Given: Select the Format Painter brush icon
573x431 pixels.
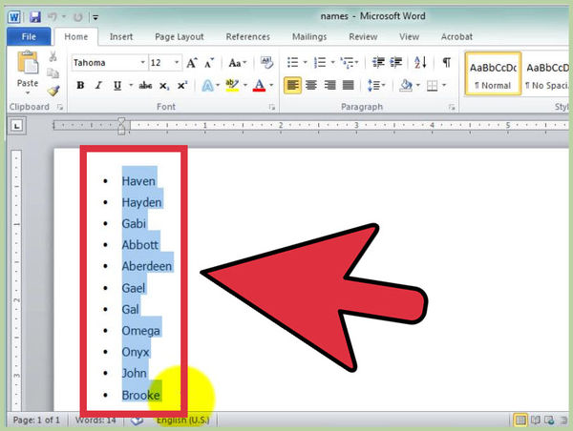Looking at the screenshot, I should tap(53, 91).
